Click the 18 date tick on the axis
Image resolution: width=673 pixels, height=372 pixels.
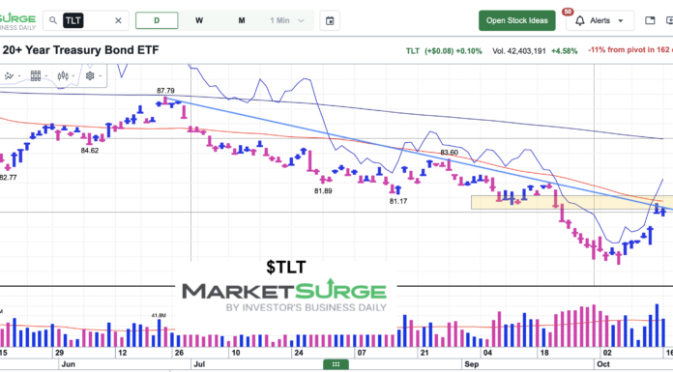[x=544, y=353]
